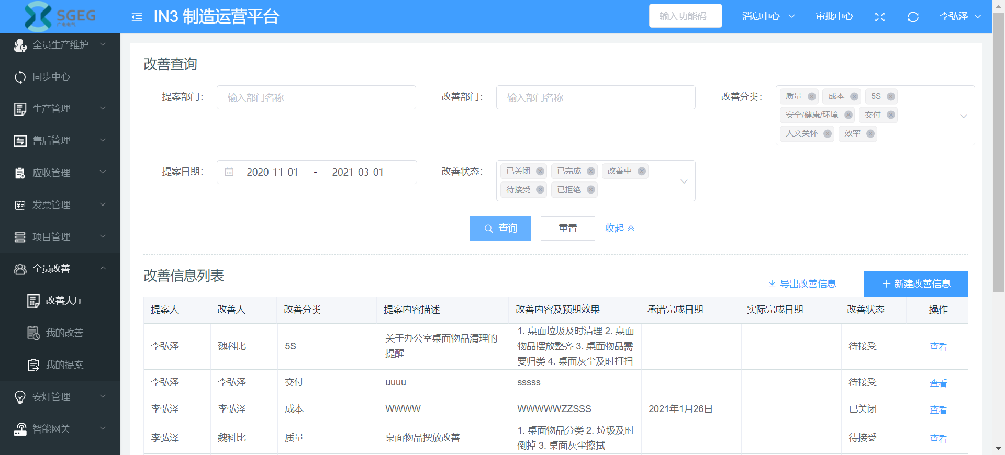Image resolution: width=1005 pixels, height=455 pixels.
Task: Click the 提案部门 input field
Action: (316, 97)
